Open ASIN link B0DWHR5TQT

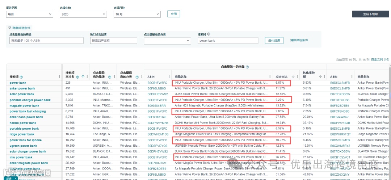click(x=340, y=134)
